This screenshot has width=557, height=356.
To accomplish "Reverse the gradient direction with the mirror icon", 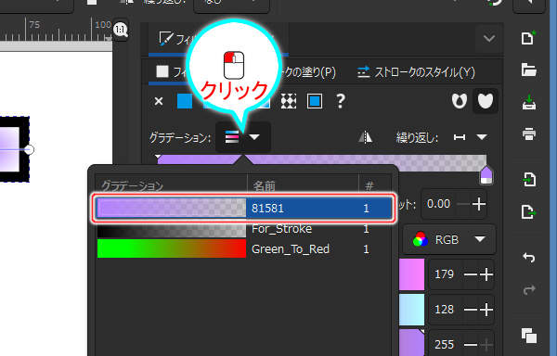I will pos(365,137).
